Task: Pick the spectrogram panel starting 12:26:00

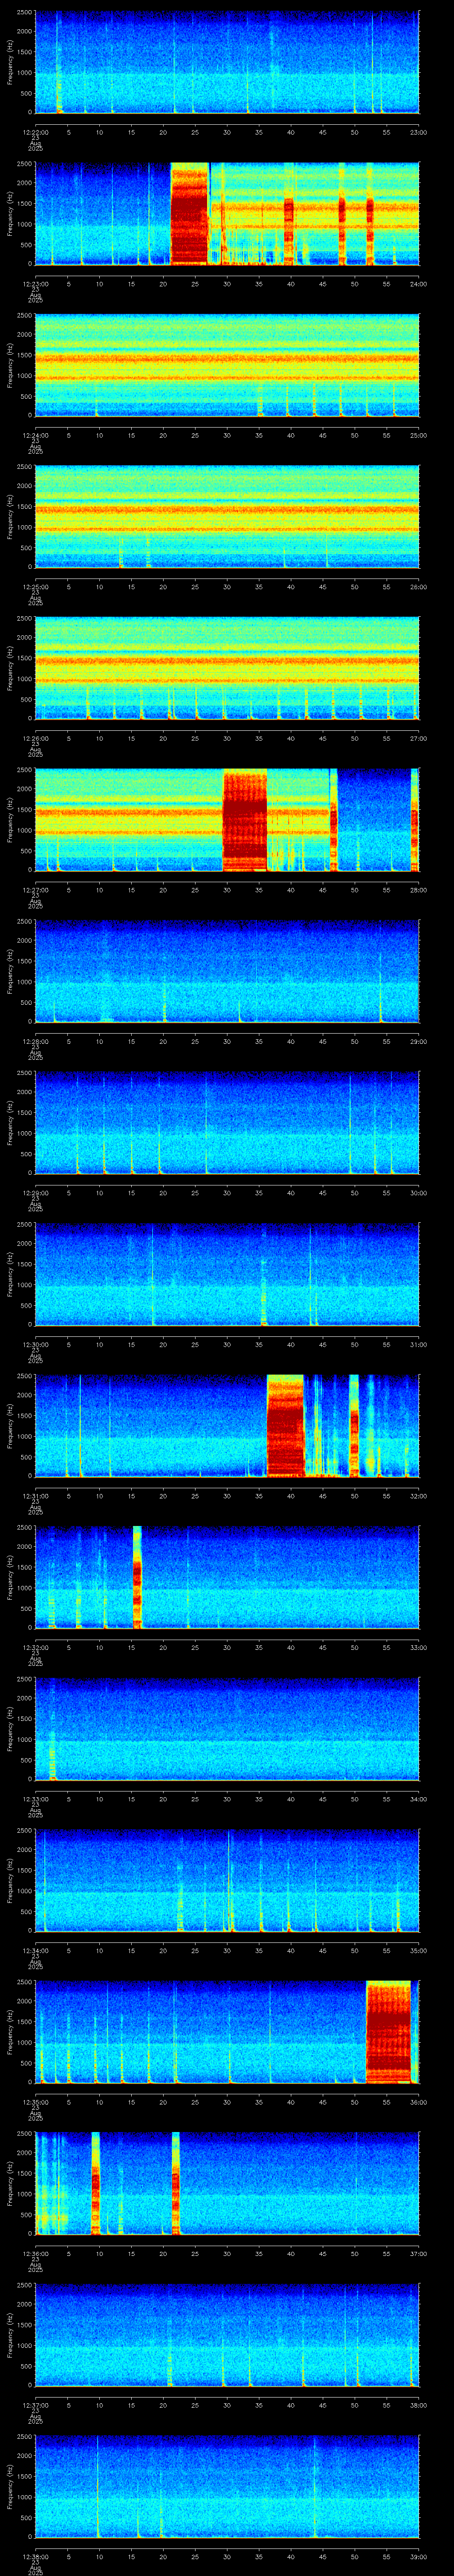Action: click(227, 668)
